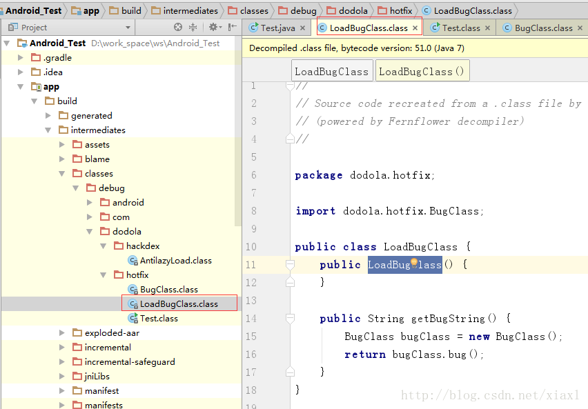Click the decompiled class file notification banner
The image size is (588, 409).
click(415, 48)
